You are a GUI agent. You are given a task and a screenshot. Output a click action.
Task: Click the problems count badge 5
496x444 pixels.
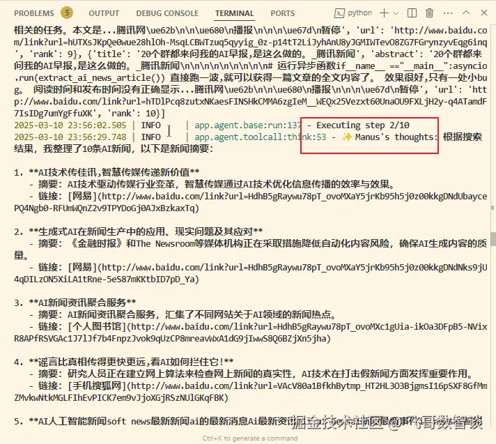click(67, 13)
